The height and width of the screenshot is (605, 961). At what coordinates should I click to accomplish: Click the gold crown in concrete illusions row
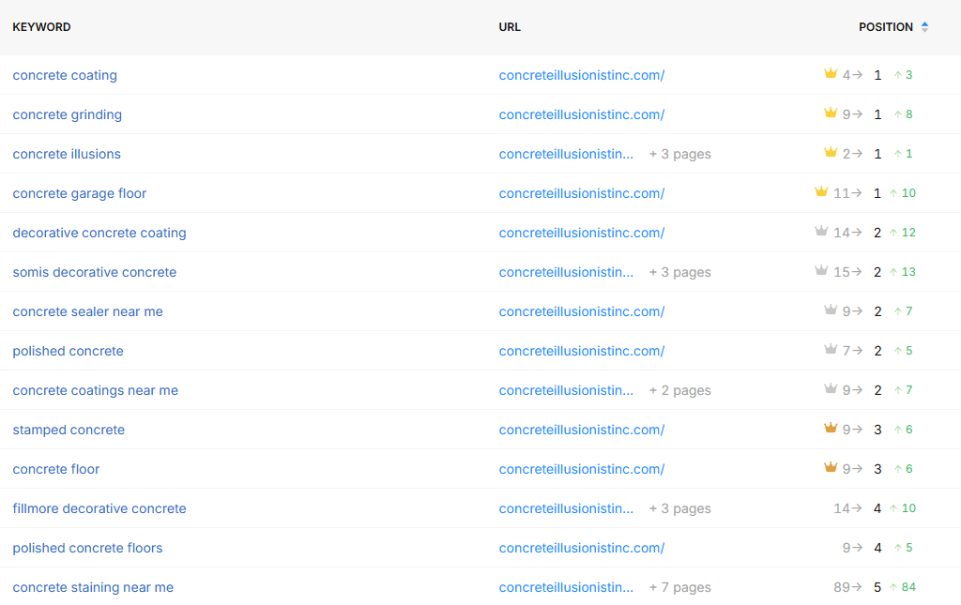click(831, 152)
